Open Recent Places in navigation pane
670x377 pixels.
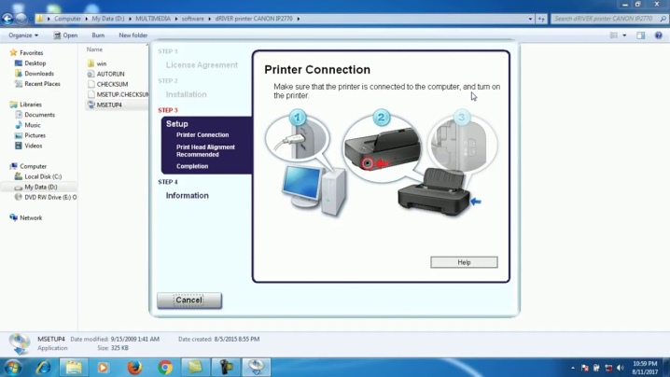[x=42, y=84]
